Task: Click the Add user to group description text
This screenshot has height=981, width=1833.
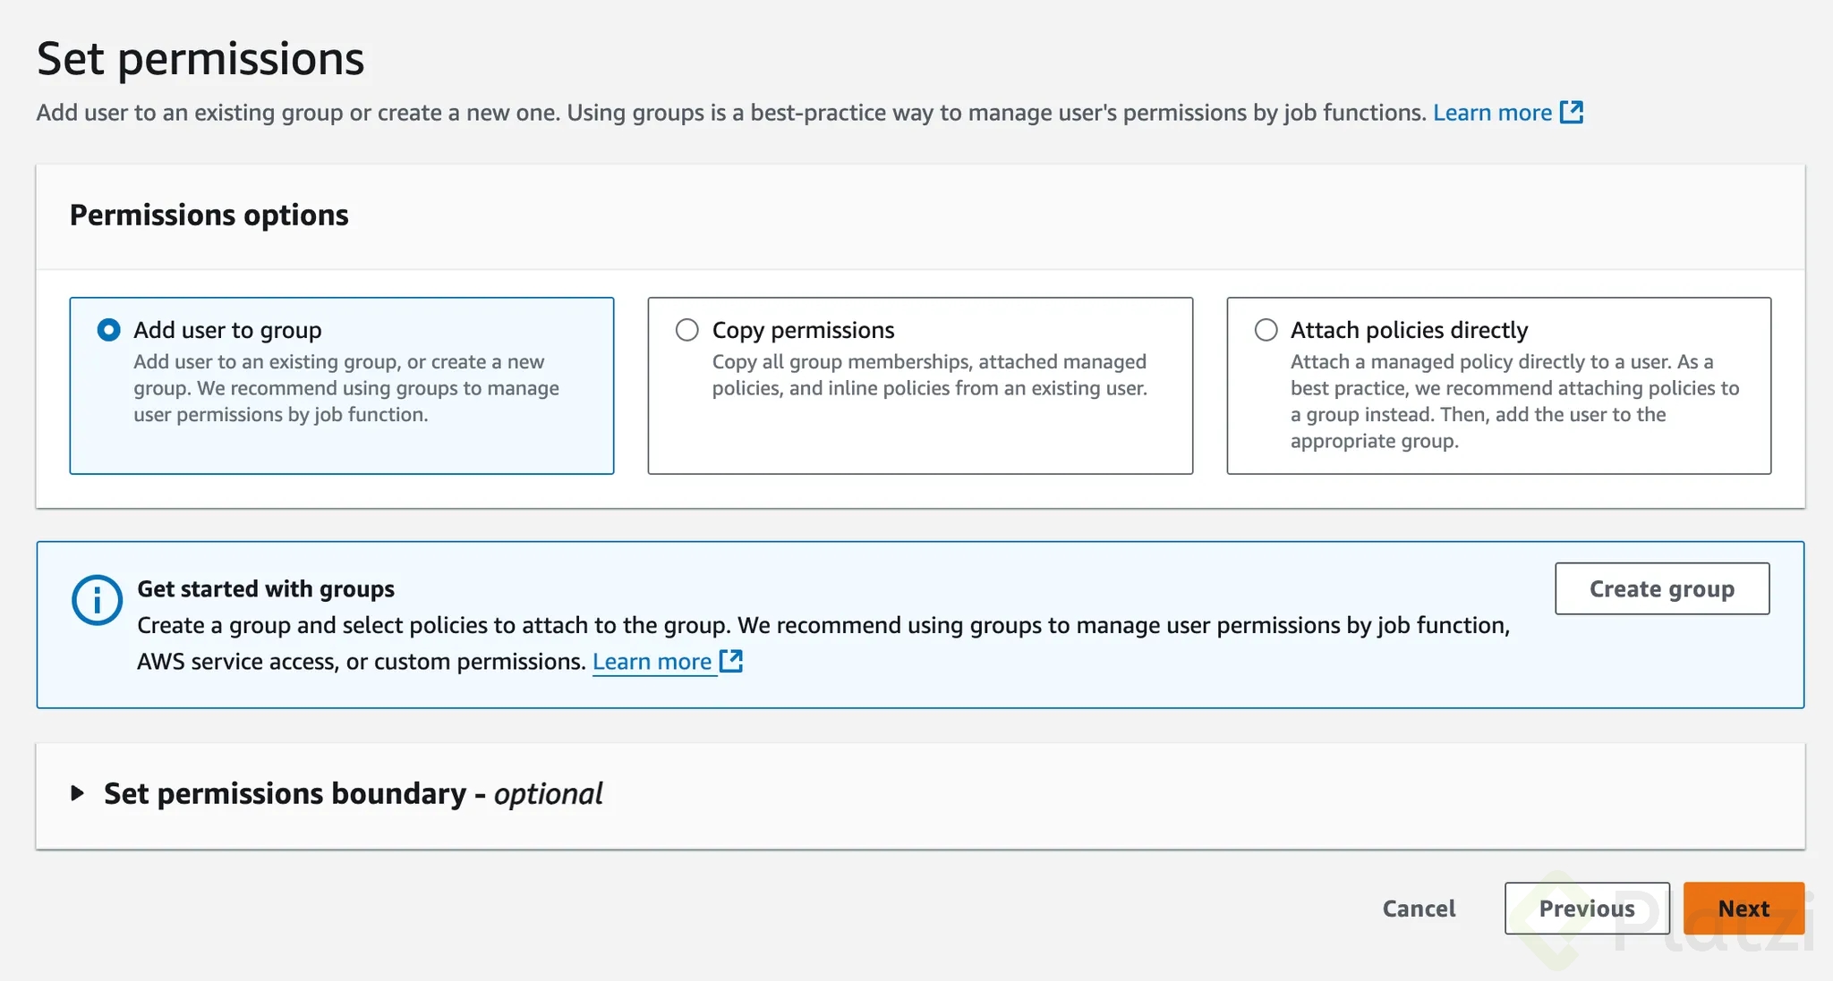Action: (x=346, y=388)
